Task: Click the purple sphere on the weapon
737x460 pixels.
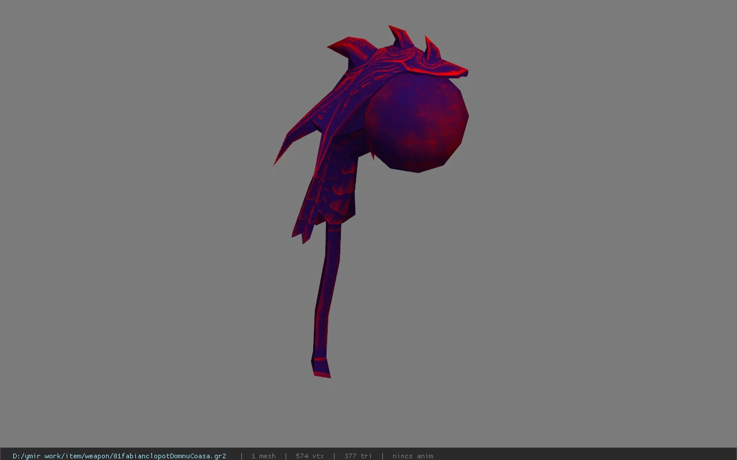Action: click(x=416, y=122)
